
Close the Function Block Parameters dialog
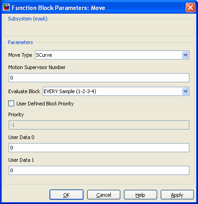190,8
